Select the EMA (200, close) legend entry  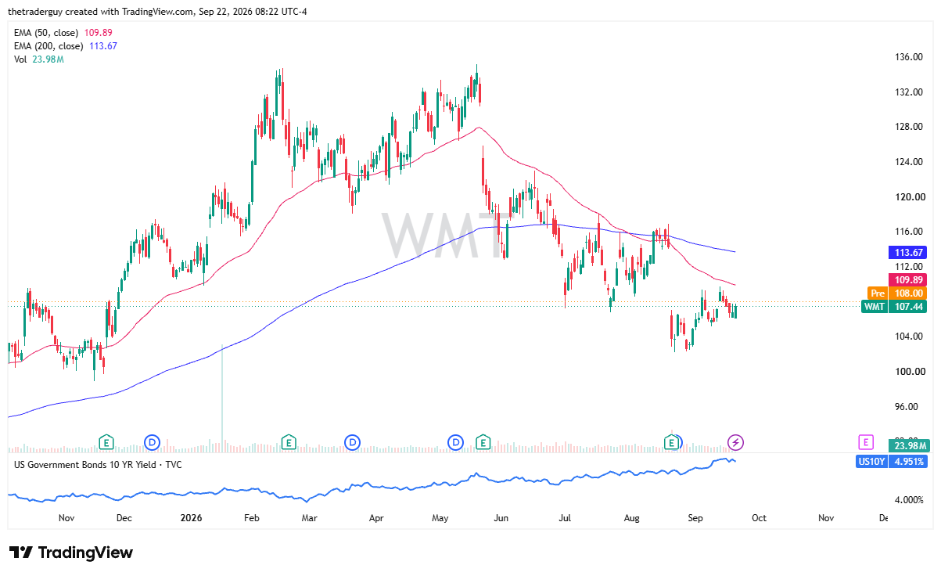tap(67, 46)
